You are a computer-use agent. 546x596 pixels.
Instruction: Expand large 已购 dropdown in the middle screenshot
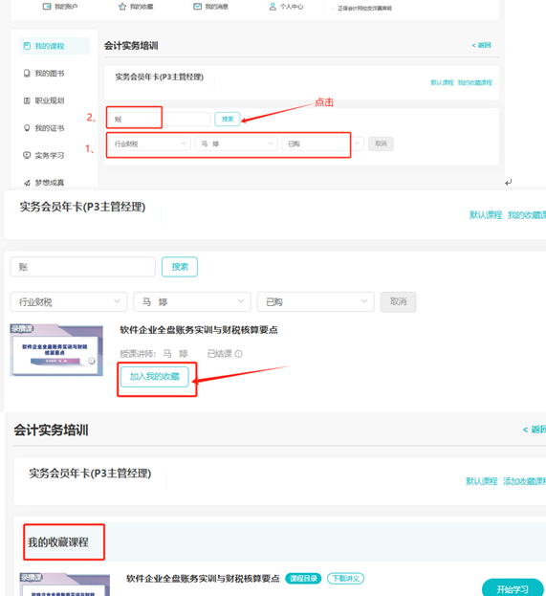[x=316, y=301]
